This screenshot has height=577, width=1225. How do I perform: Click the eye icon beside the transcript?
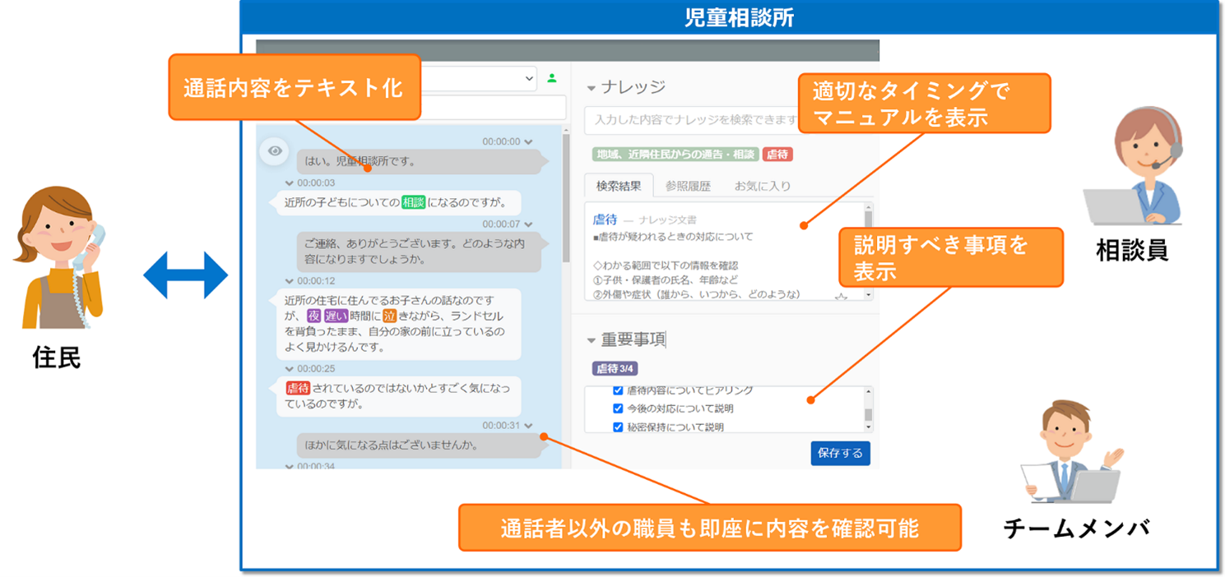click(x=276, y=151)
